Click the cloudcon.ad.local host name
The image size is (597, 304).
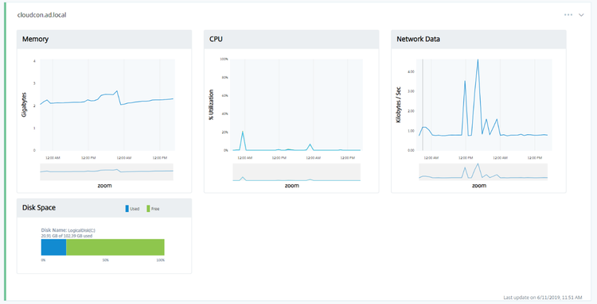click(x=42, y=15)
